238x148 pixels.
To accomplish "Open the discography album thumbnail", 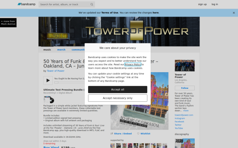I will pos(184,143).
